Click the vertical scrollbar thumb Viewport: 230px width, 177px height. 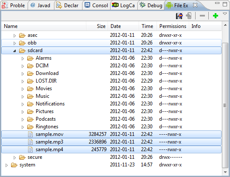[225, 105]
